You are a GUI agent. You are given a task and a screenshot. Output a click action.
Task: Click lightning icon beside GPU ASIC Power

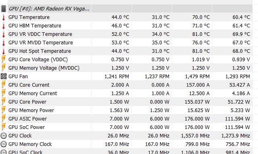4,119
